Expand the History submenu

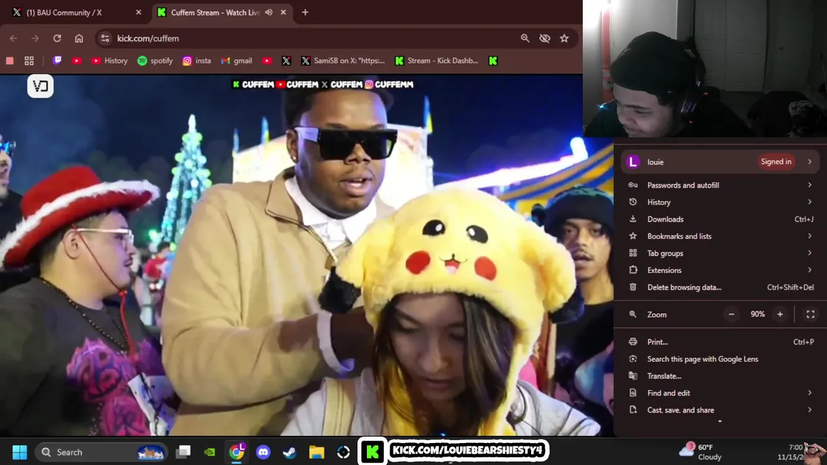click(720, 202)
